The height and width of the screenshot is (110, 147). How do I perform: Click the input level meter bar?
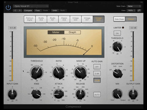12,56
